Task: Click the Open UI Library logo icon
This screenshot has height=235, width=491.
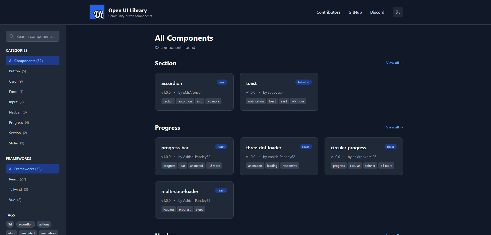Action: [x=97, y=12]
